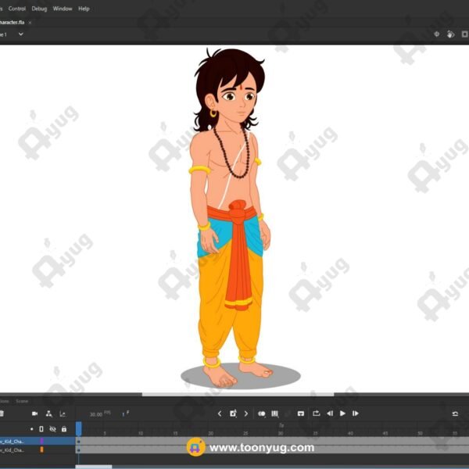Select the highlighted top Kid_Cha layer

38,441
